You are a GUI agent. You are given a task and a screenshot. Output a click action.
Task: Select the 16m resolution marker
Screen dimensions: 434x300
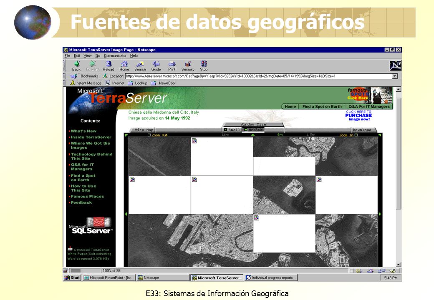226,135
